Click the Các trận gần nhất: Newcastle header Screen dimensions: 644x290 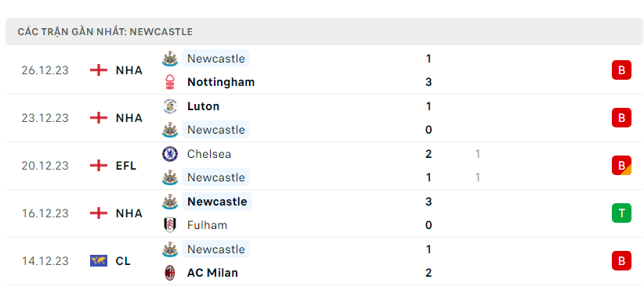[105, 32]
